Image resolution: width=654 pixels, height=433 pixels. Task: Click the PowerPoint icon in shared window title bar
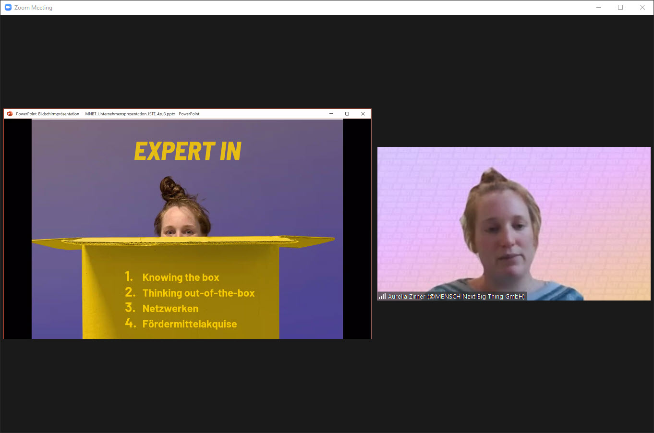[10, 114]
